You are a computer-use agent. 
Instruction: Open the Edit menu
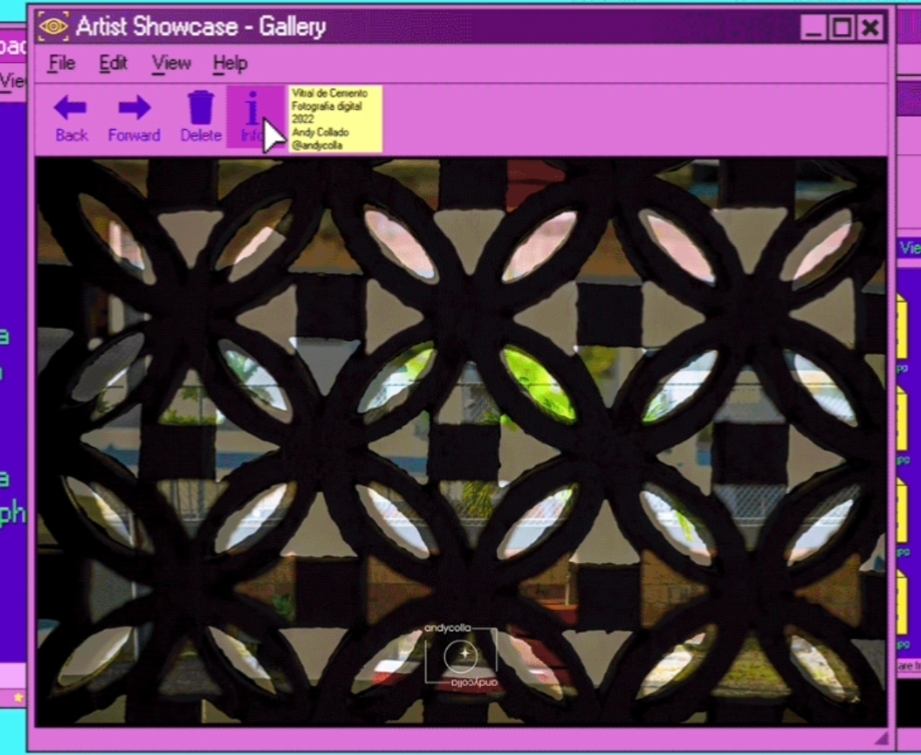[x=113, y=63]
